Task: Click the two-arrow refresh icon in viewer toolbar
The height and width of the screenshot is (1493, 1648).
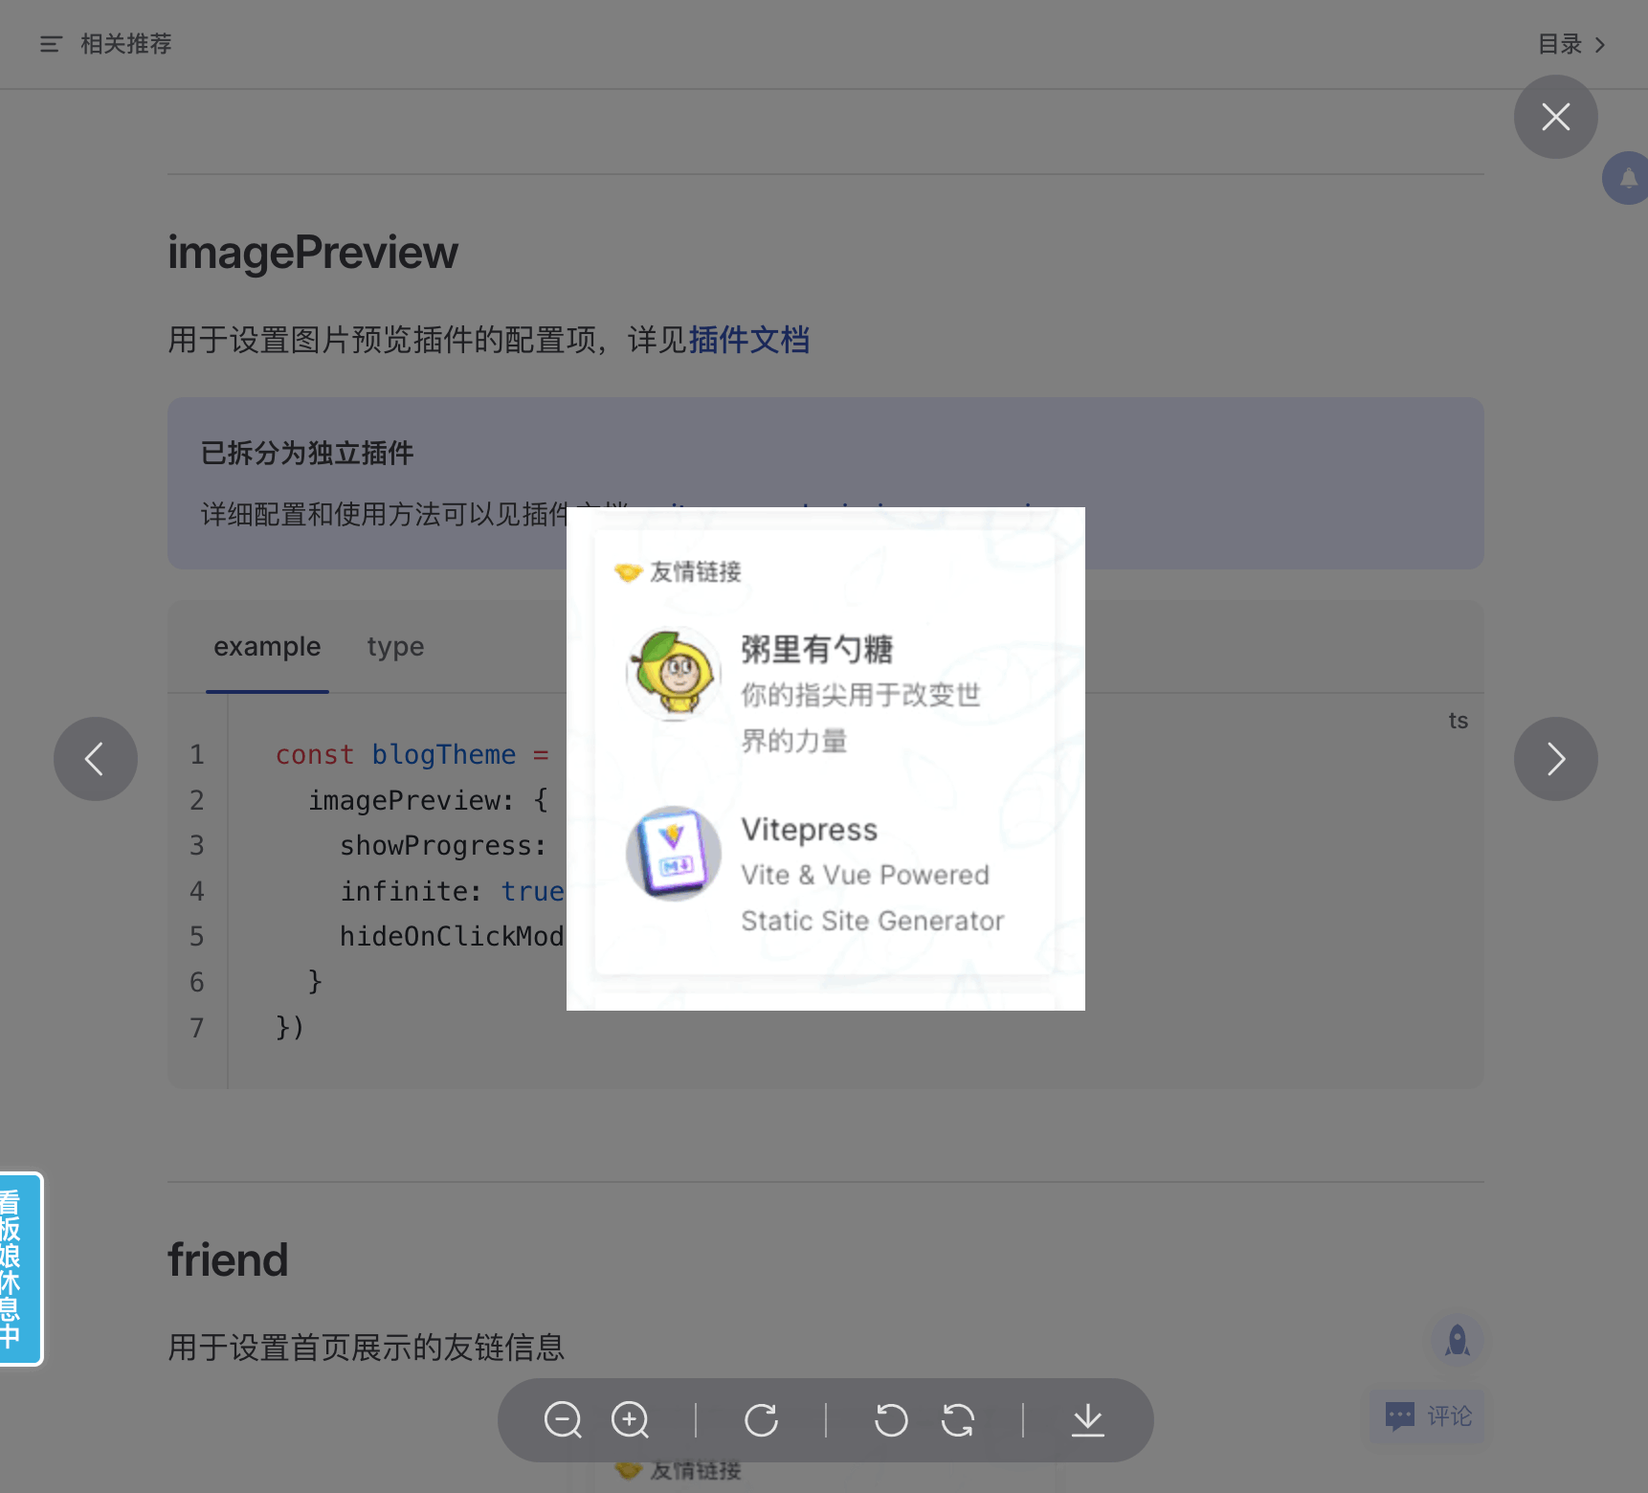Action: pyautogui.click(x=958, y=1420)
